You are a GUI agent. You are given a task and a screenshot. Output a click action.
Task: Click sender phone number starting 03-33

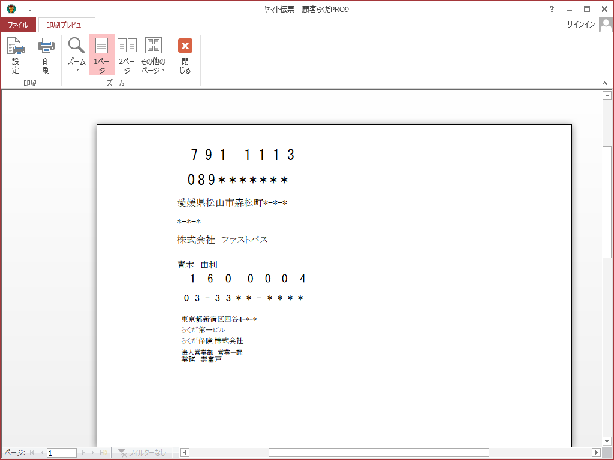(243, 298)
